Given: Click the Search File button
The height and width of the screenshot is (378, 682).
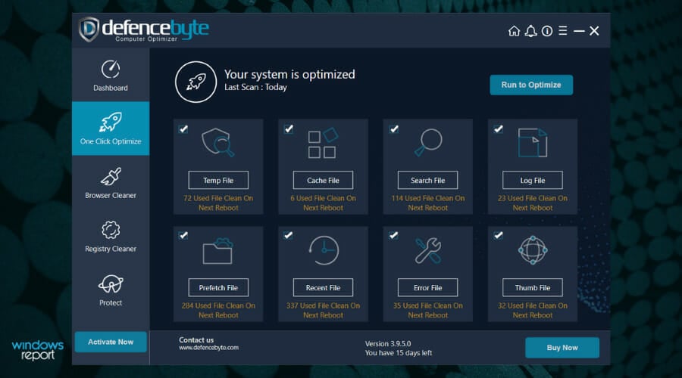Looking at the screenshot, I should click(x=428, y=180).
